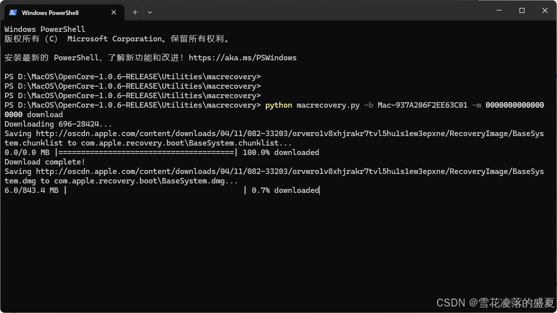This screenshot has width=557, height=313.
Task: Close the Windows PowerShell tab
Action: coord(114,12)
